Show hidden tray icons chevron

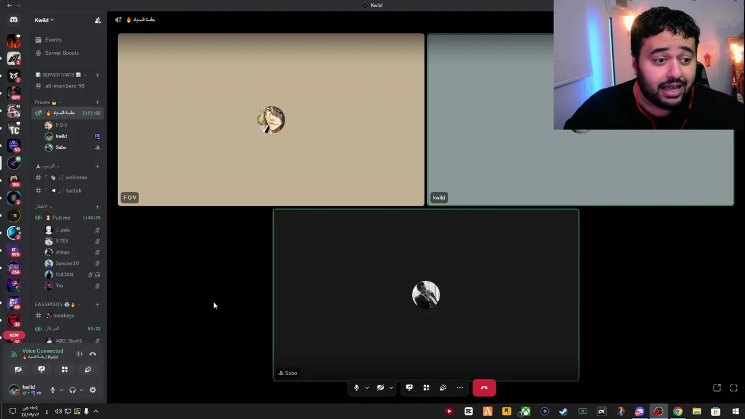pos(95,411)
